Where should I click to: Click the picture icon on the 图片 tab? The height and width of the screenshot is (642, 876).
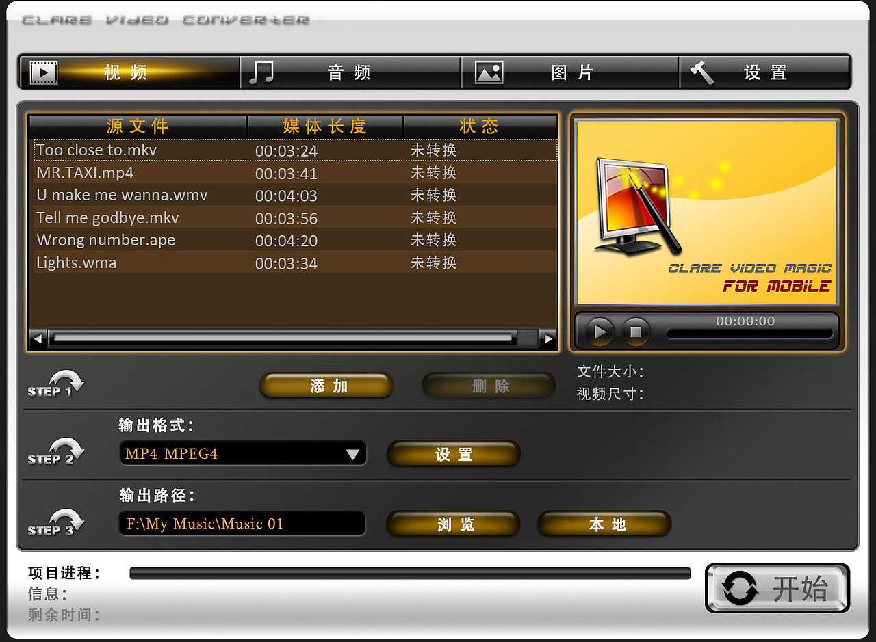coord(489,71)
